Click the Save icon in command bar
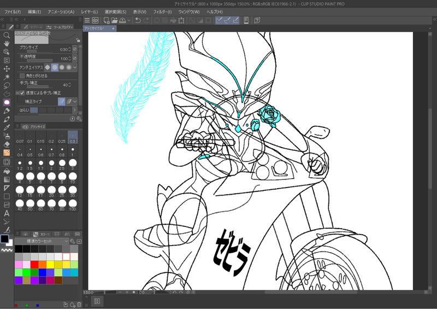 click(x=122, y=20)
